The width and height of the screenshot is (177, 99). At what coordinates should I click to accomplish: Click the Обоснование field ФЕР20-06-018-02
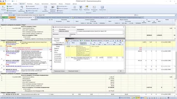tap(67, 31)
